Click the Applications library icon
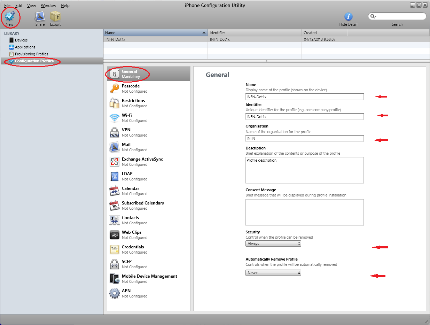Viewport: 430px width, 325px height. [11, 47]
